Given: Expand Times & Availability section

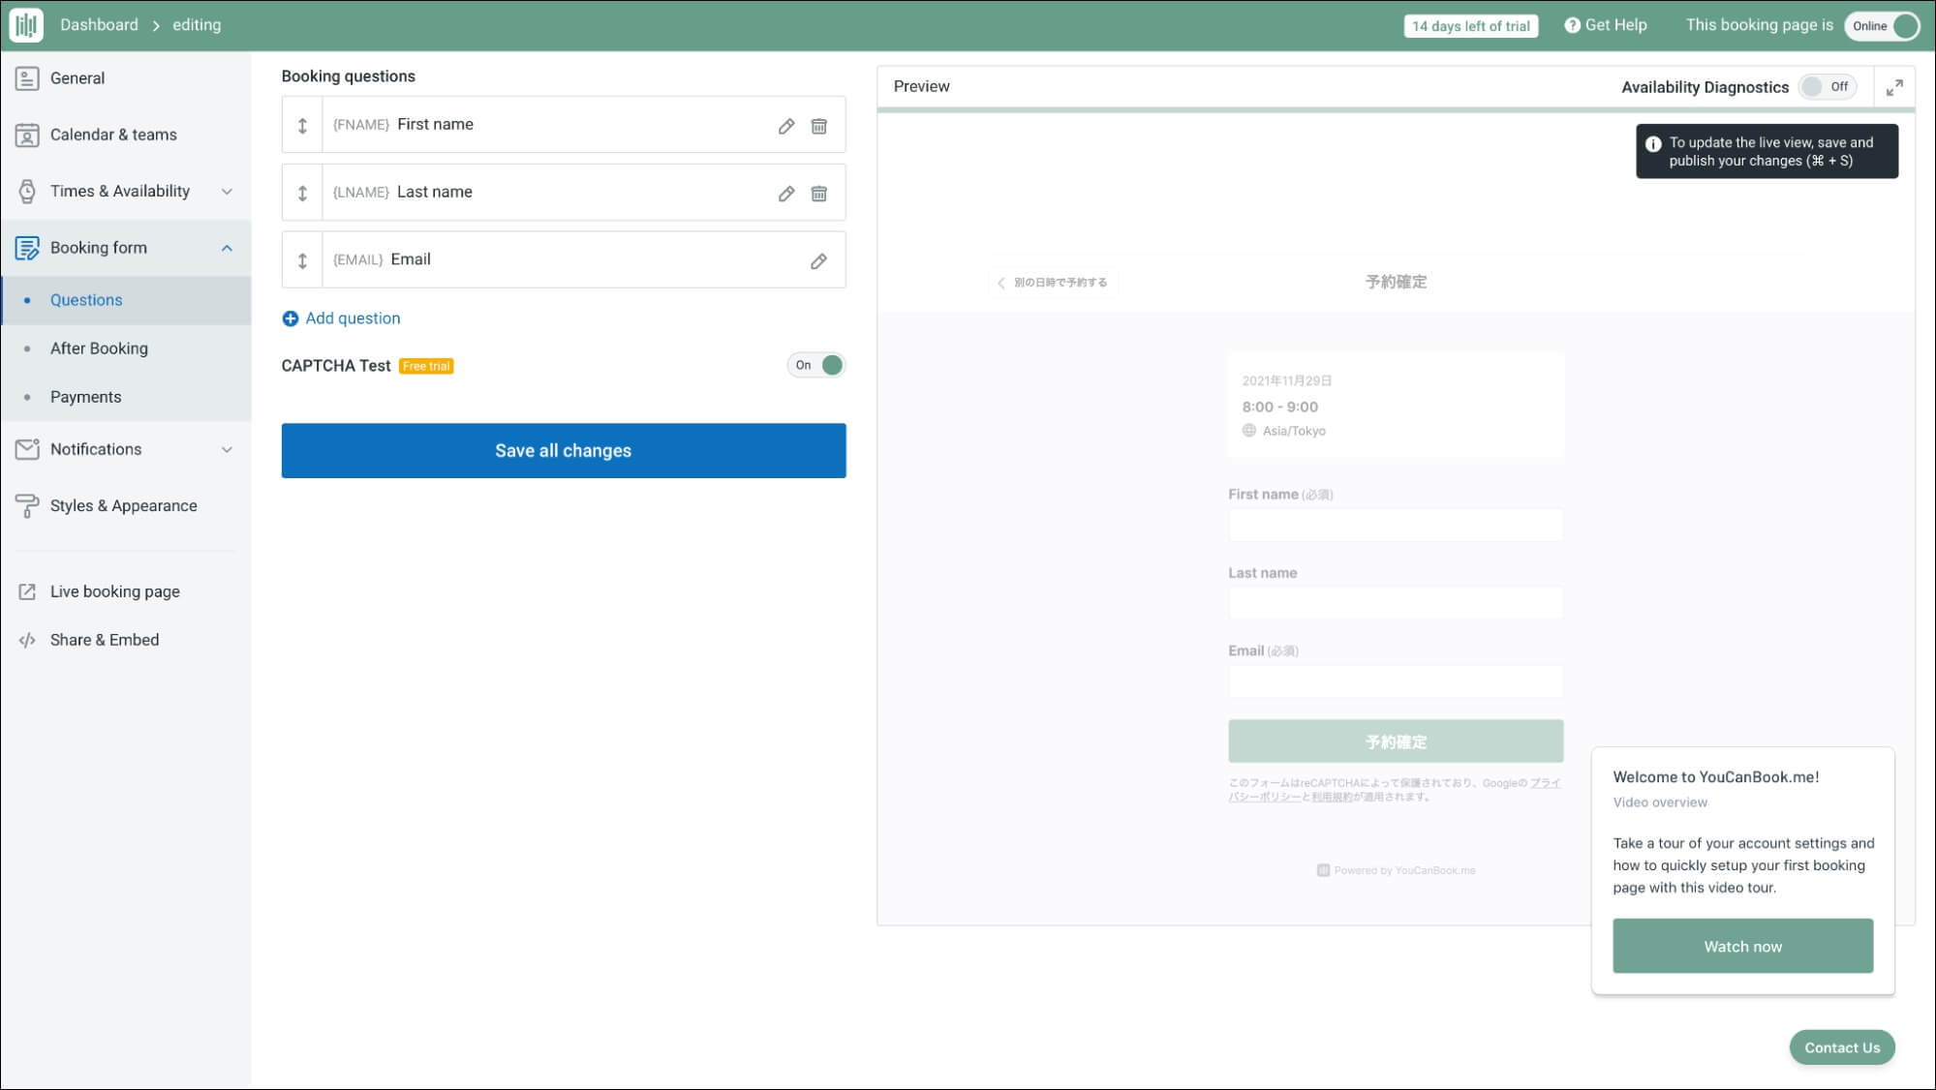Looking at the screenshot, I should 227,192.
